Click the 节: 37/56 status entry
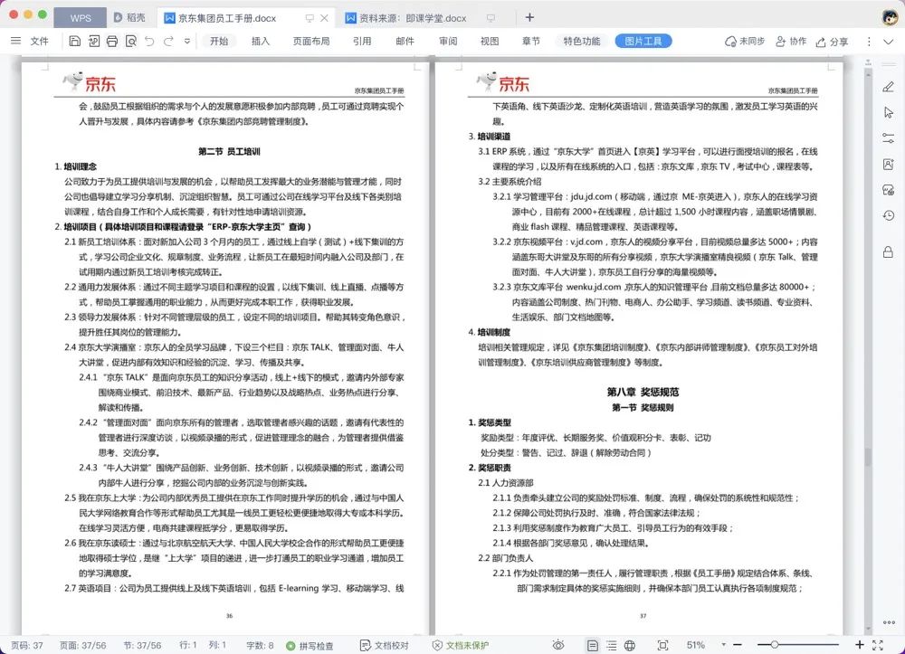The width and height of the screenshot is (905, 654). tap(142, 645)
